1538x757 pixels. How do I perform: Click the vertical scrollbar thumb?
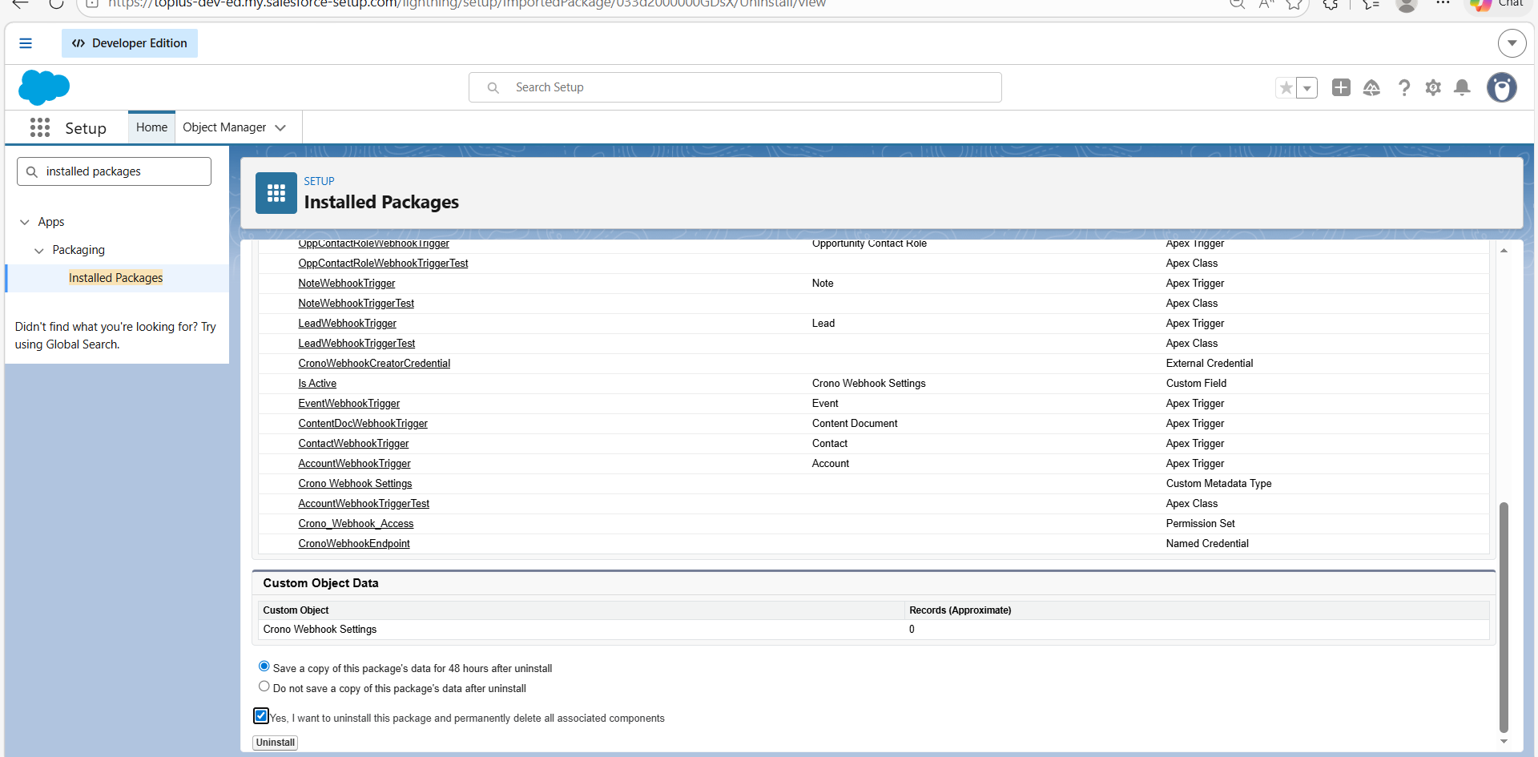tap(1504, 617)
